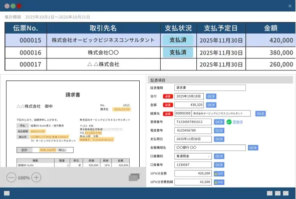The image size is (296, 199).
Task: Click the first of three bottom-right squares
Action: 269,193
